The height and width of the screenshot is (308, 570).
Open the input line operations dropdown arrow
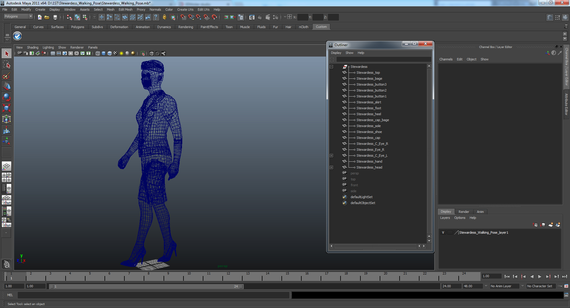[285, 17]
